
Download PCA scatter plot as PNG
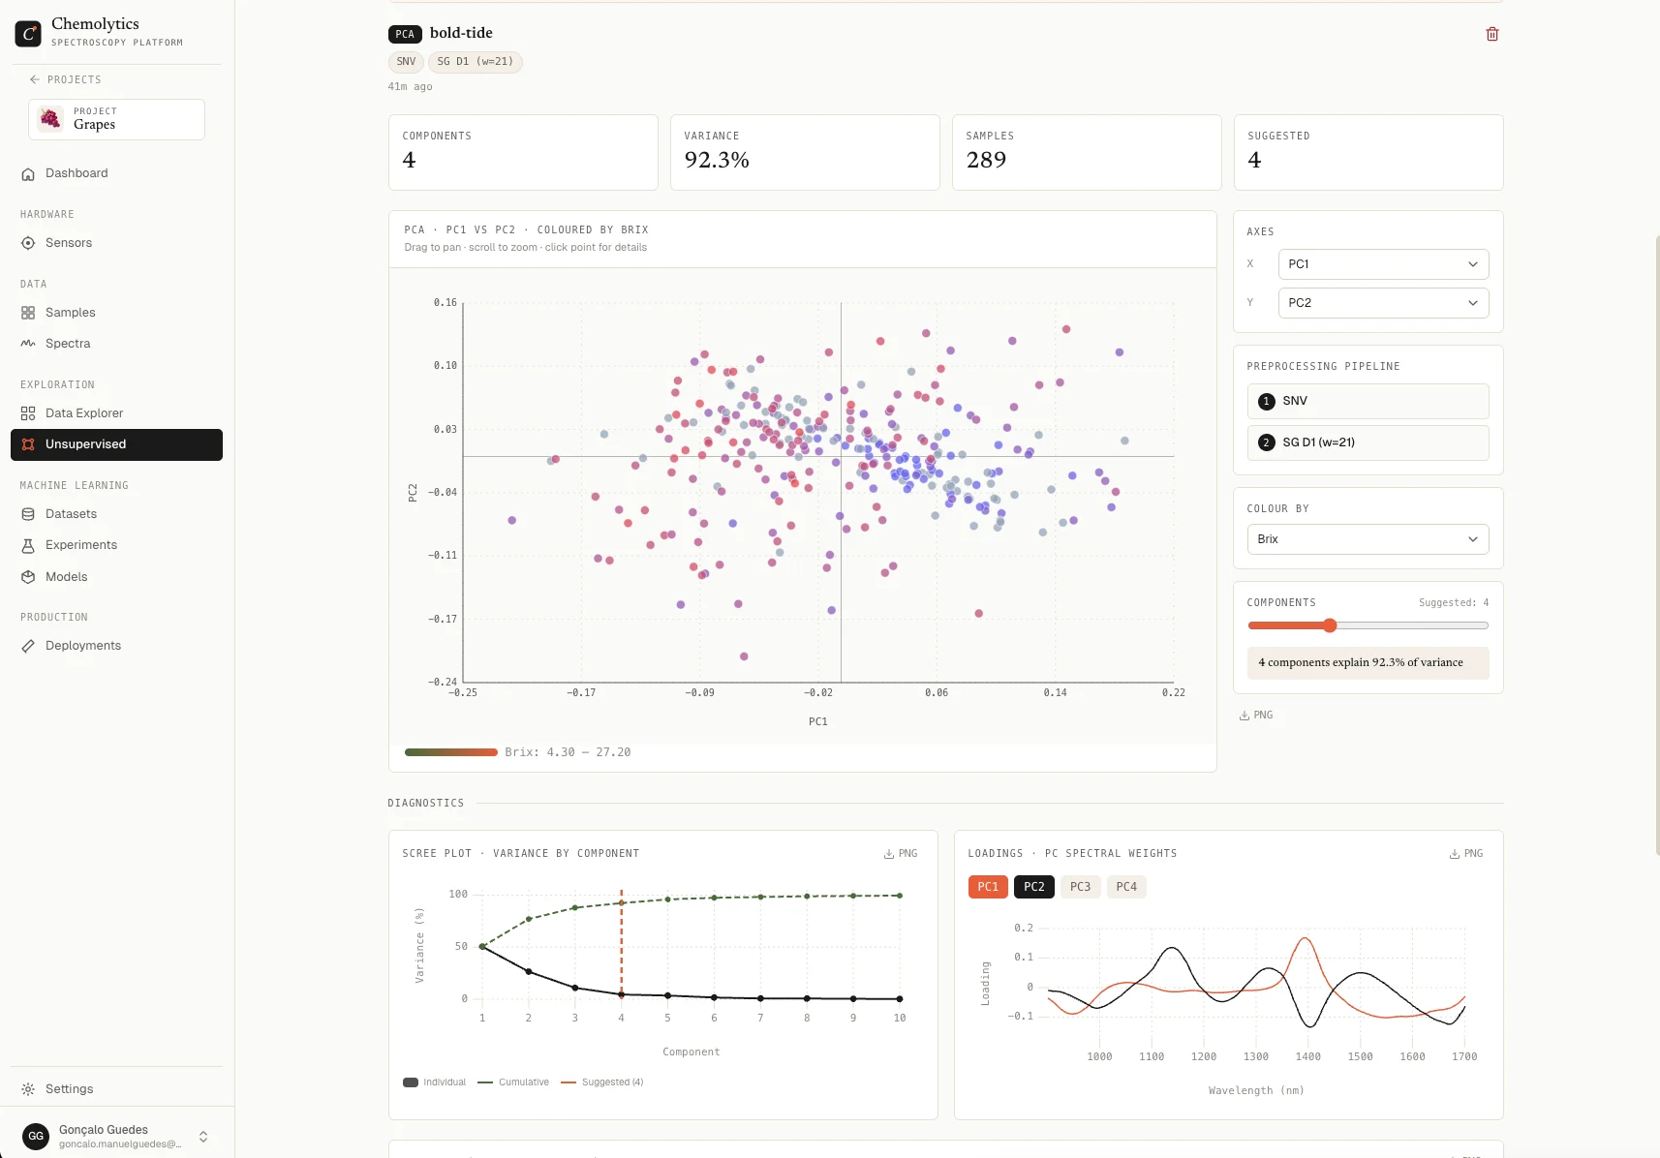[1256, 716]
